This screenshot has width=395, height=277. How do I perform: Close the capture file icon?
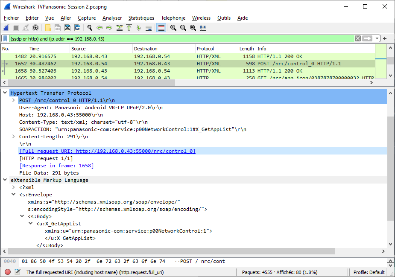[x=67, y=28]
